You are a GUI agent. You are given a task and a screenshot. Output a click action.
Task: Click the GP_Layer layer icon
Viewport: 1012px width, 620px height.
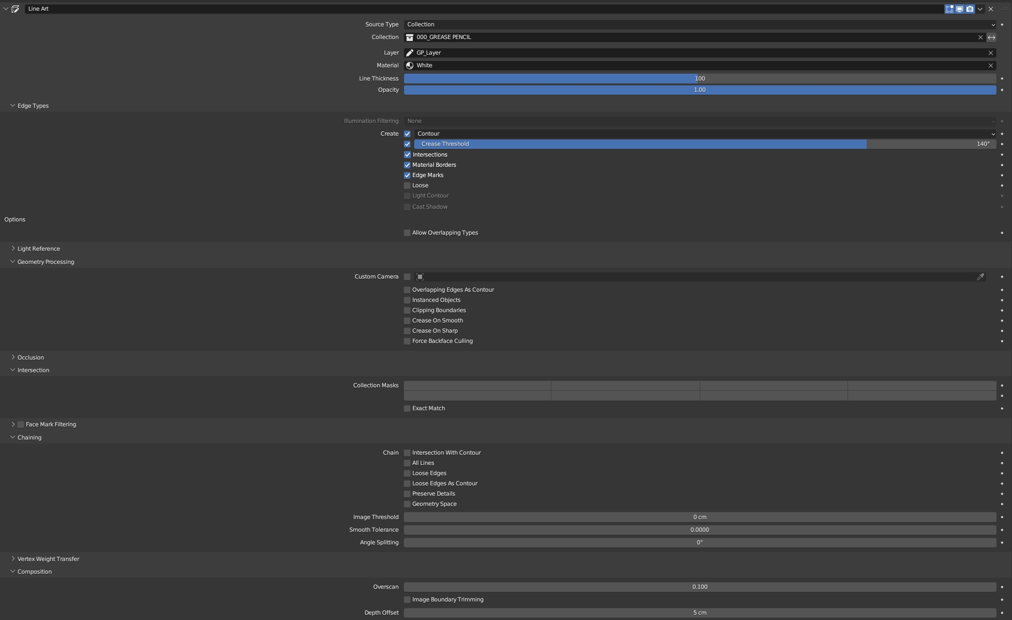coord(409,52)
